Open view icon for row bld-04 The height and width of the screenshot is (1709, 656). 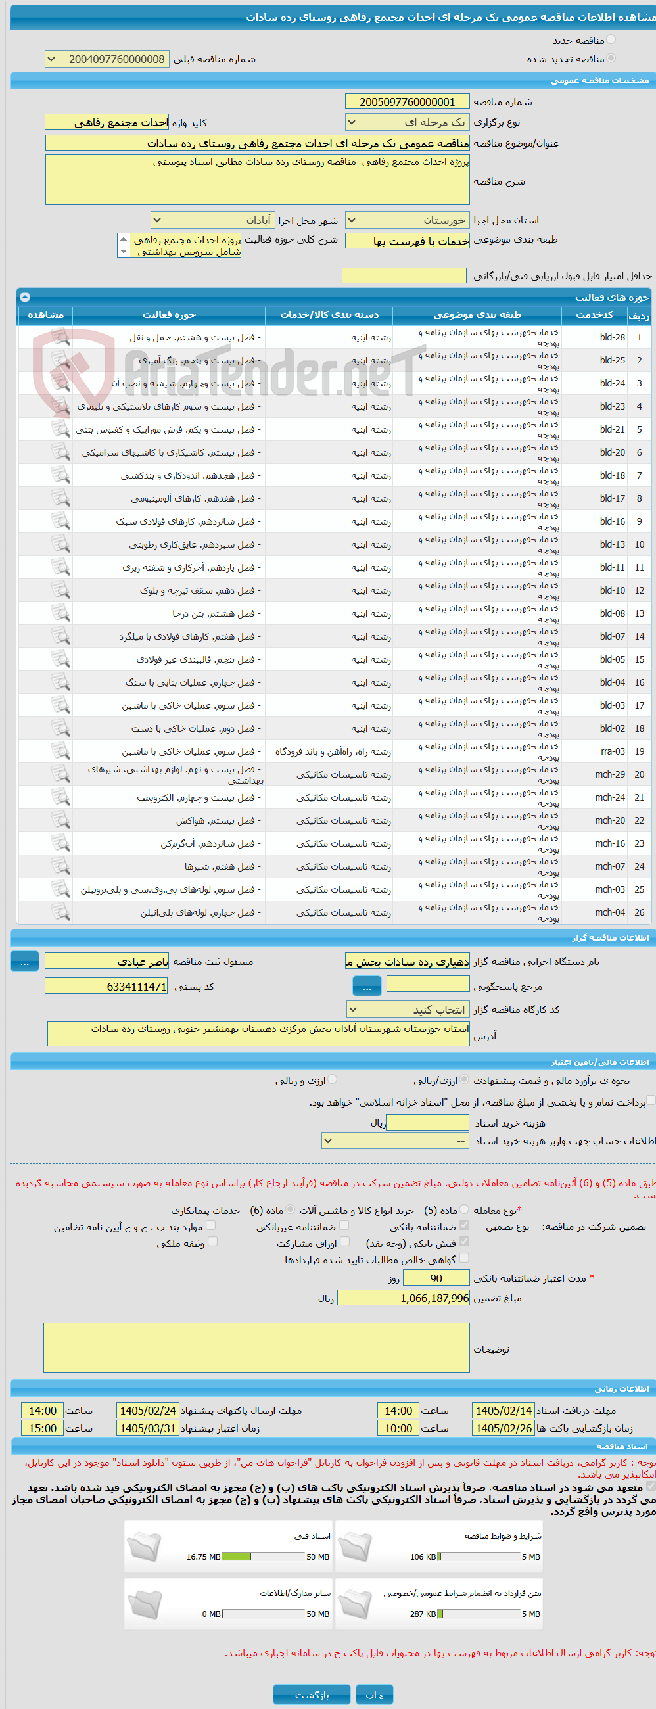[x=60, y=682]
